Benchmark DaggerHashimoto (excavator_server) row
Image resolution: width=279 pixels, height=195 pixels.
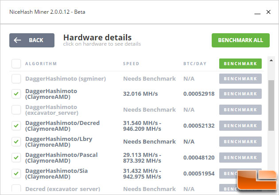[x=240, y=110]
